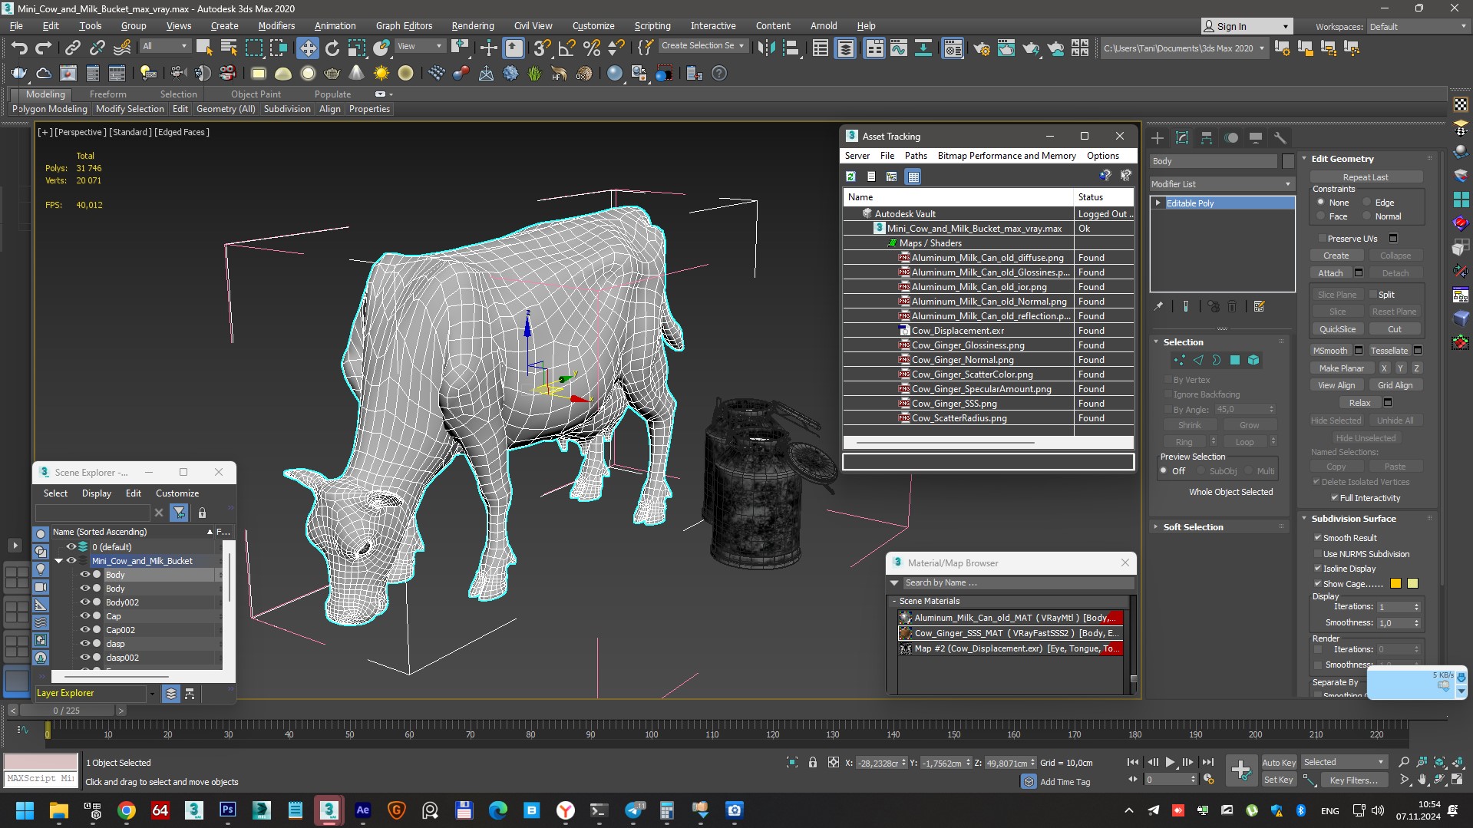Click the Mirror tool icon

coord(766,48)
